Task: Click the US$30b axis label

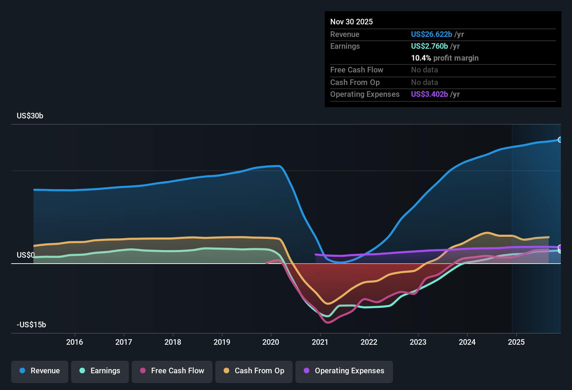Action: click(x=30, y=116)
